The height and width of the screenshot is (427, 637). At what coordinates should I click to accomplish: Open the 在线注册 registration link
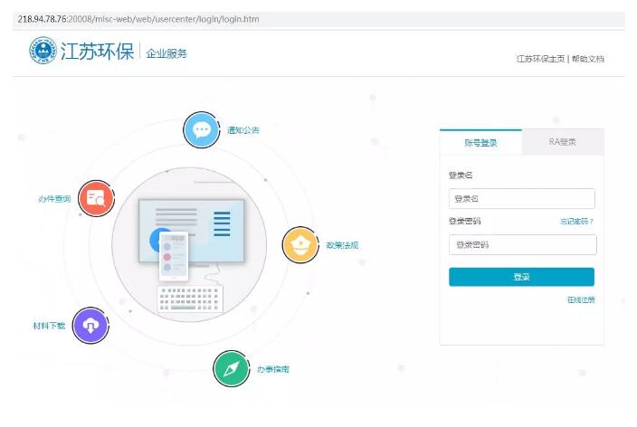(x=580, y=299)
